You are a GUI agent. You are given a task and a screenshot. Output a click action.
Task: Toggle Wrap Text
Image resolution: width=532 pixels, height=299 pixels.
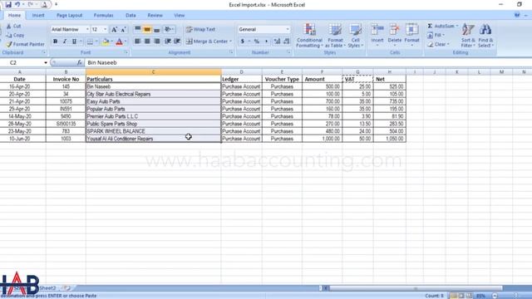point(200,30)
